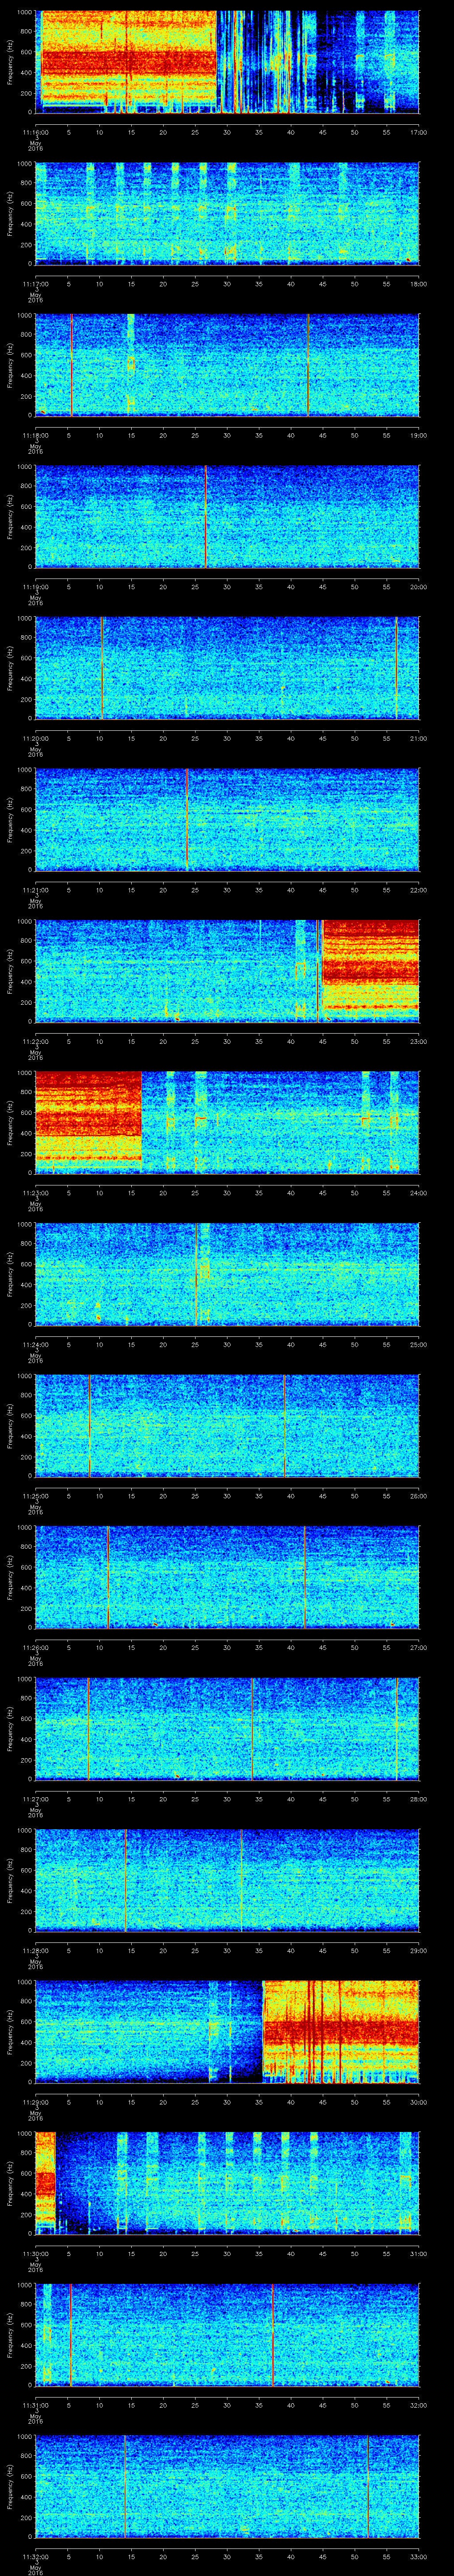Click the 11:24:00 time label
The image size is (454, 2576).
(35, 1345)
